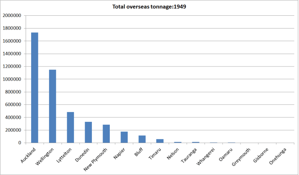Image resolution: width=299 pixels, height=175 pixels.
Task: Select the Auckland bar
Action: pos(35,88)
